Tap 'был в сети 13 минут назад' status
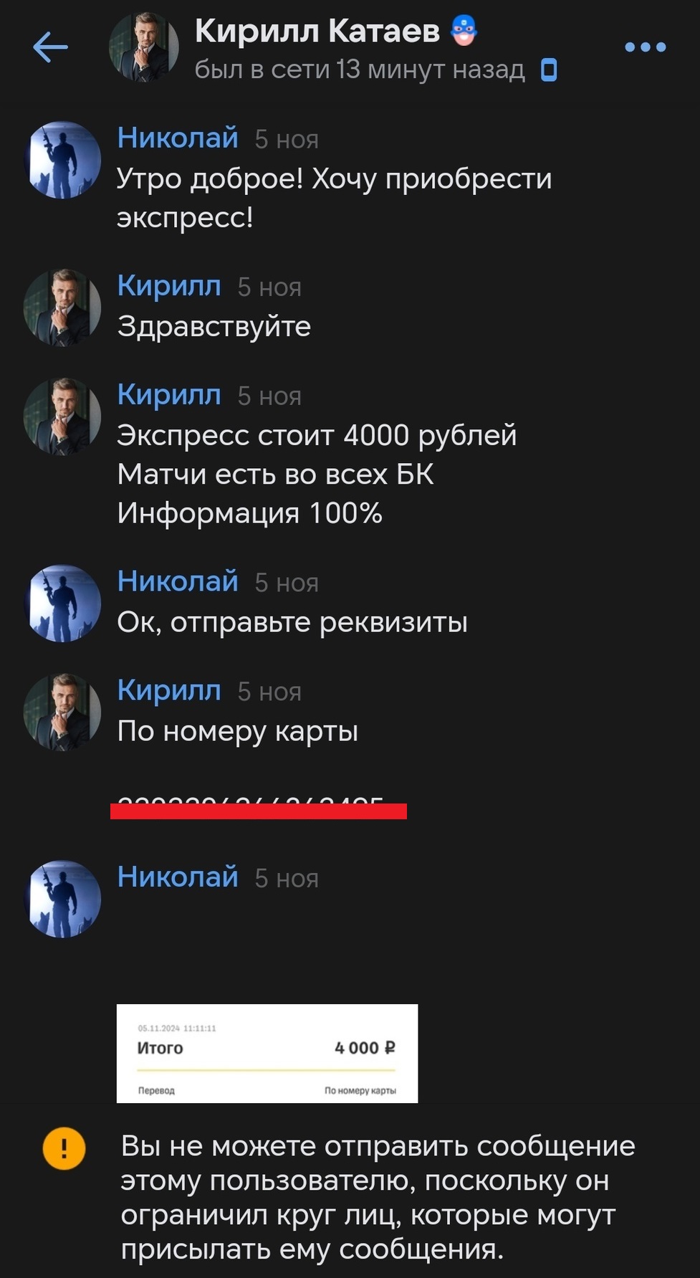 pos(360,70)
